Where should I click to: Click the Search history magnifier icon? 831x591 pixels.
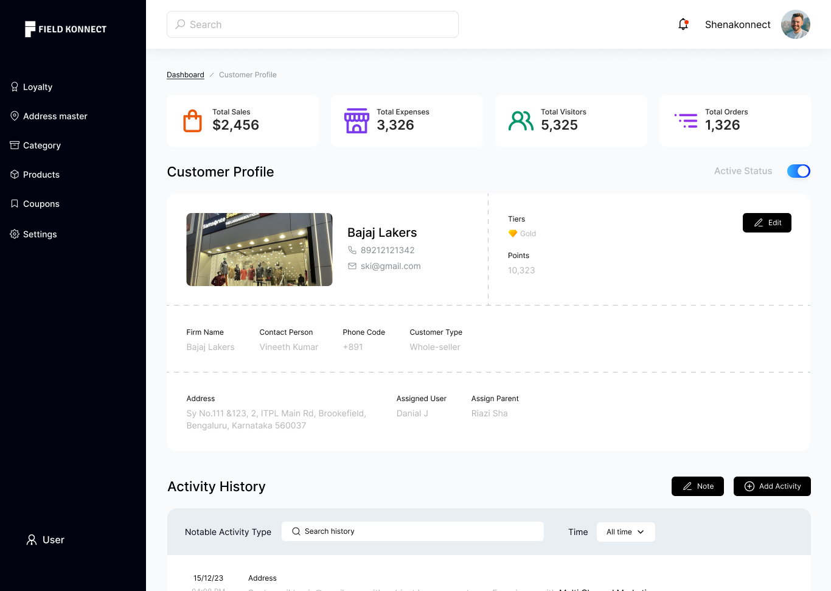tap(296, 531)
